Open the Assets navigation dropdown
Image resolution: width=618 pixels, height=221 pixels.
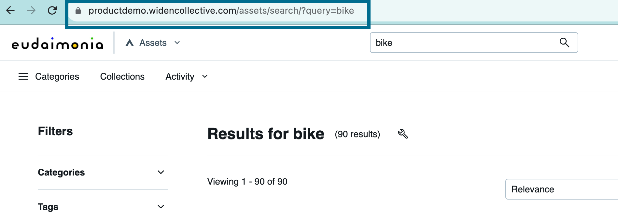(x=177, y=43)
